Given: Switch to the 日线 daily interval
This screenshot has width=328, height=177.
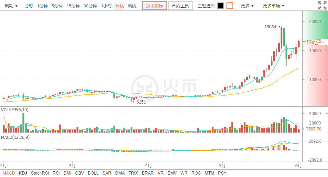Looking at the screenshot, I should tap(120, 6).
